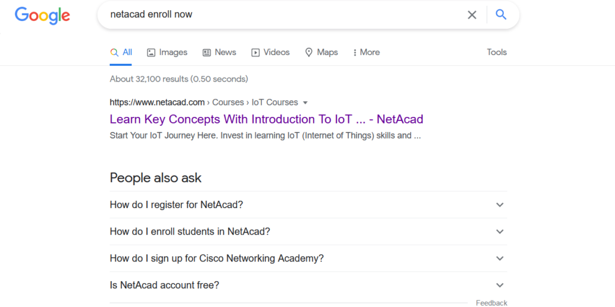Expand the Cisco Networking Academy sign-up question
The height and width of the screenshot is (307, 615).
coord(217,258)
